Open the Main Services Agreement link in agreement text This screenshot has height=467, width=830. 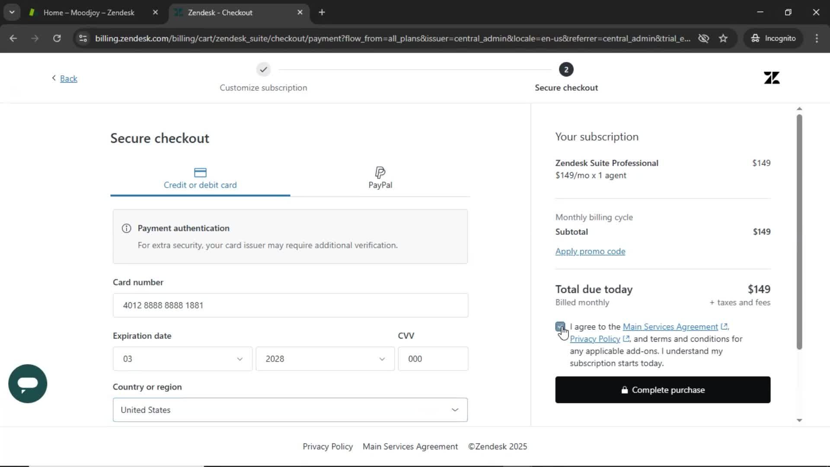point(670,327)
